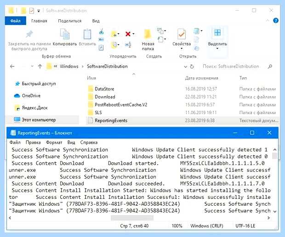
Task: Click the Copy to folder icon
Action: coord(114,45)
